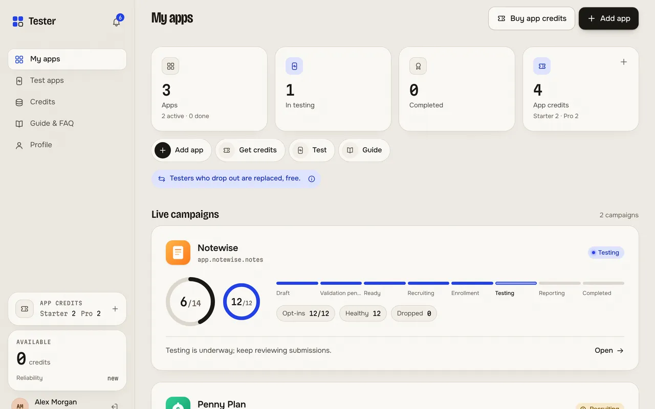Click the Tester logo icon
This screenshot has height=409, width=655.
tap(18, 21)
